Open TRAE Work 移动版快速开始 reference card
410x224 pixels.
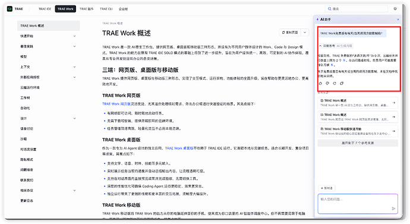(x=358, y=131)
